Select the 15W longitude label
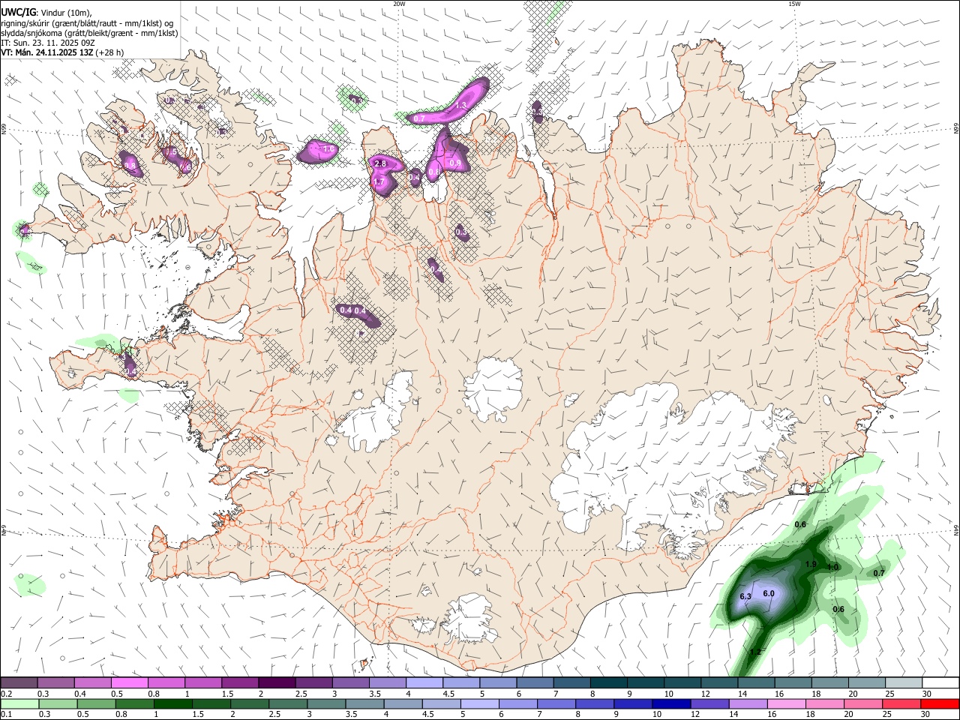Image resolution: width=960 pixels, height=720 pixels. tap(794, 4)
